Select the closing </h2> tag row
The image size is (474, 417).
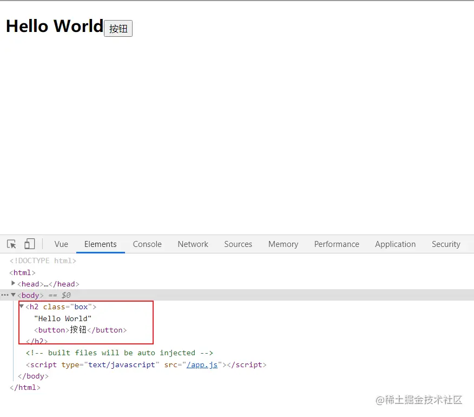pos(37,341)
